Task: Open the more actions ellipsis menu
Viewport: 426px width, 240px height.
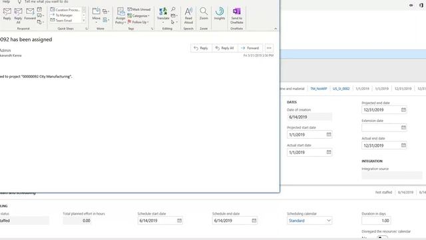Action: pyautogui.click(x=269, y=48)
